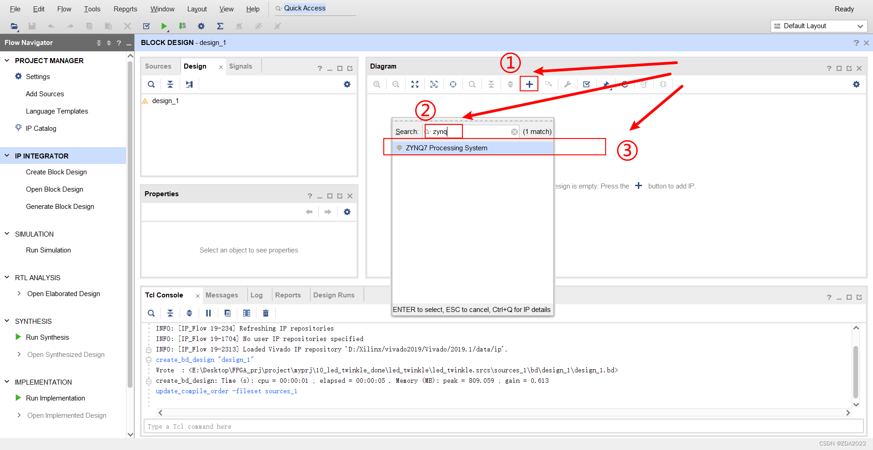Collapse all in Design panel toolbar
The width and height of the screenshot is (873, 450).
(170, 84)
